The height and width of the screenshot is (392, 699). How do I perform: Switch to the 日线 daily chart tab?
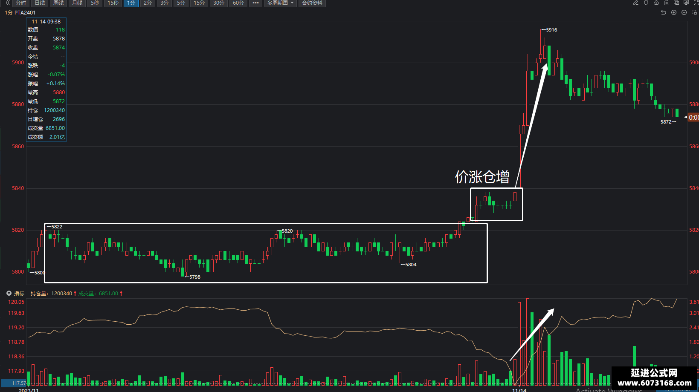click(40, 3)
